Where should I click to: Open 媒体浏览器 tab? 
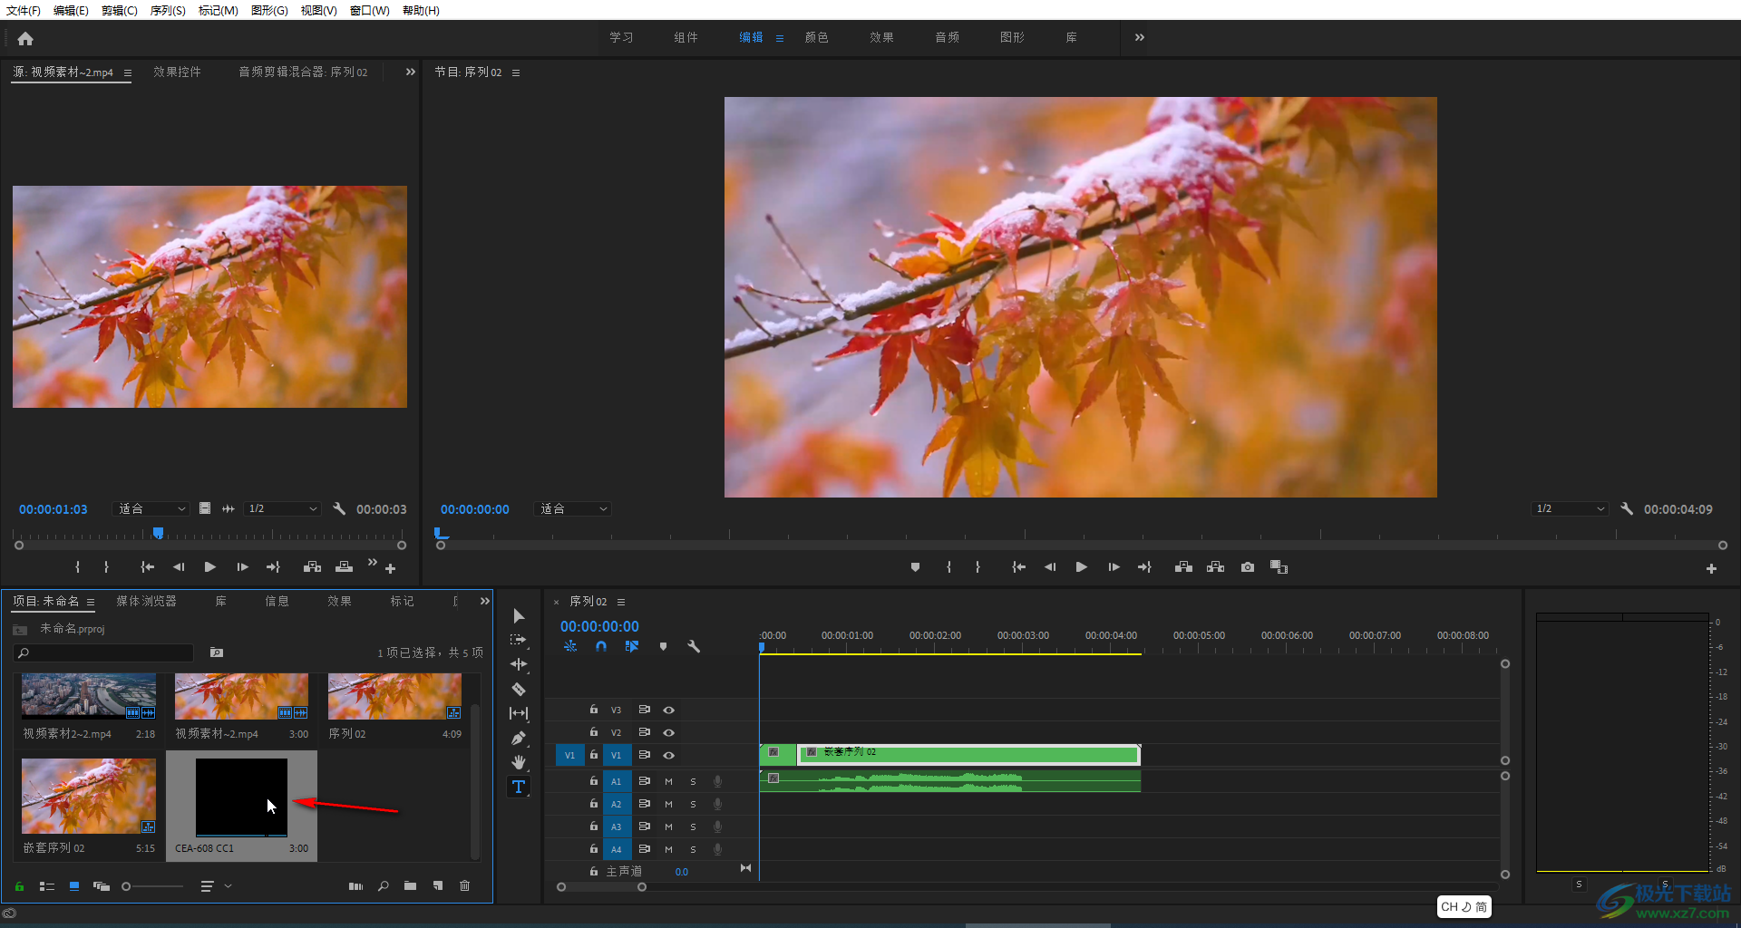(146, 601)
